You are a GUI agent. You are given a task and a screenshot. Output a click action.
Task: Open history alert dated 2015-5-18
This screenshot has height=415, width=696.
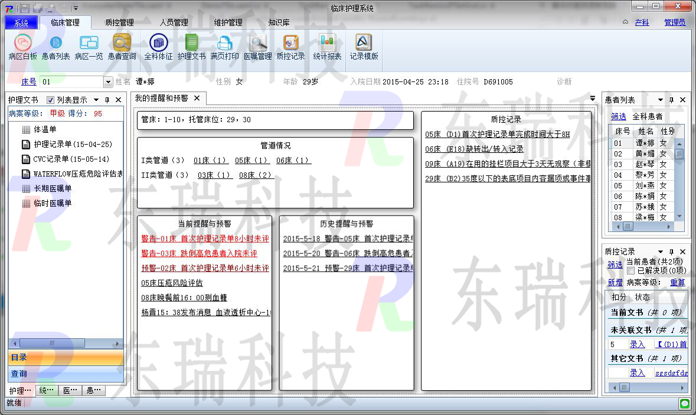(348, 239)
